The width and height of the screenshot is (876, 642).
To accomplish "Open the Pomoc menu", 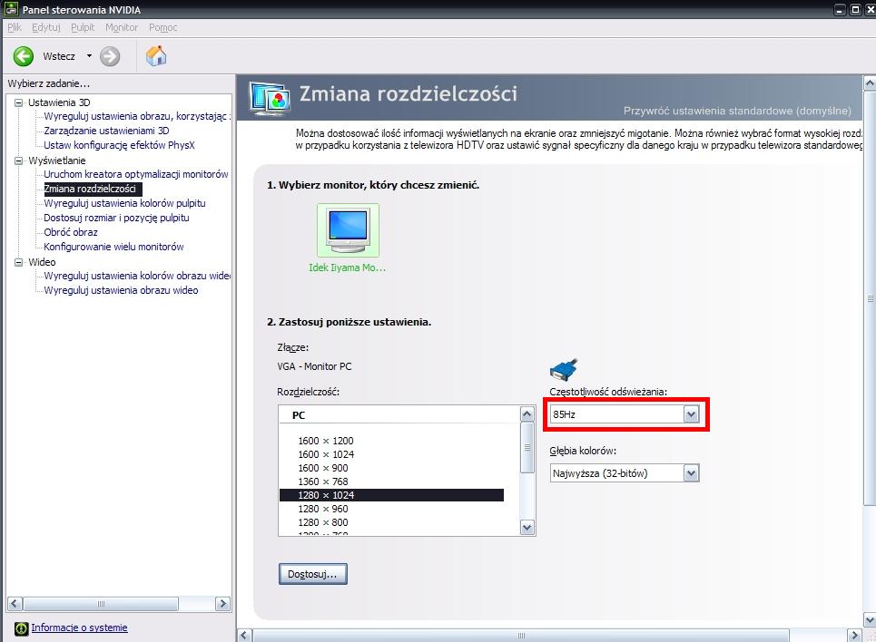I will 162,27.
